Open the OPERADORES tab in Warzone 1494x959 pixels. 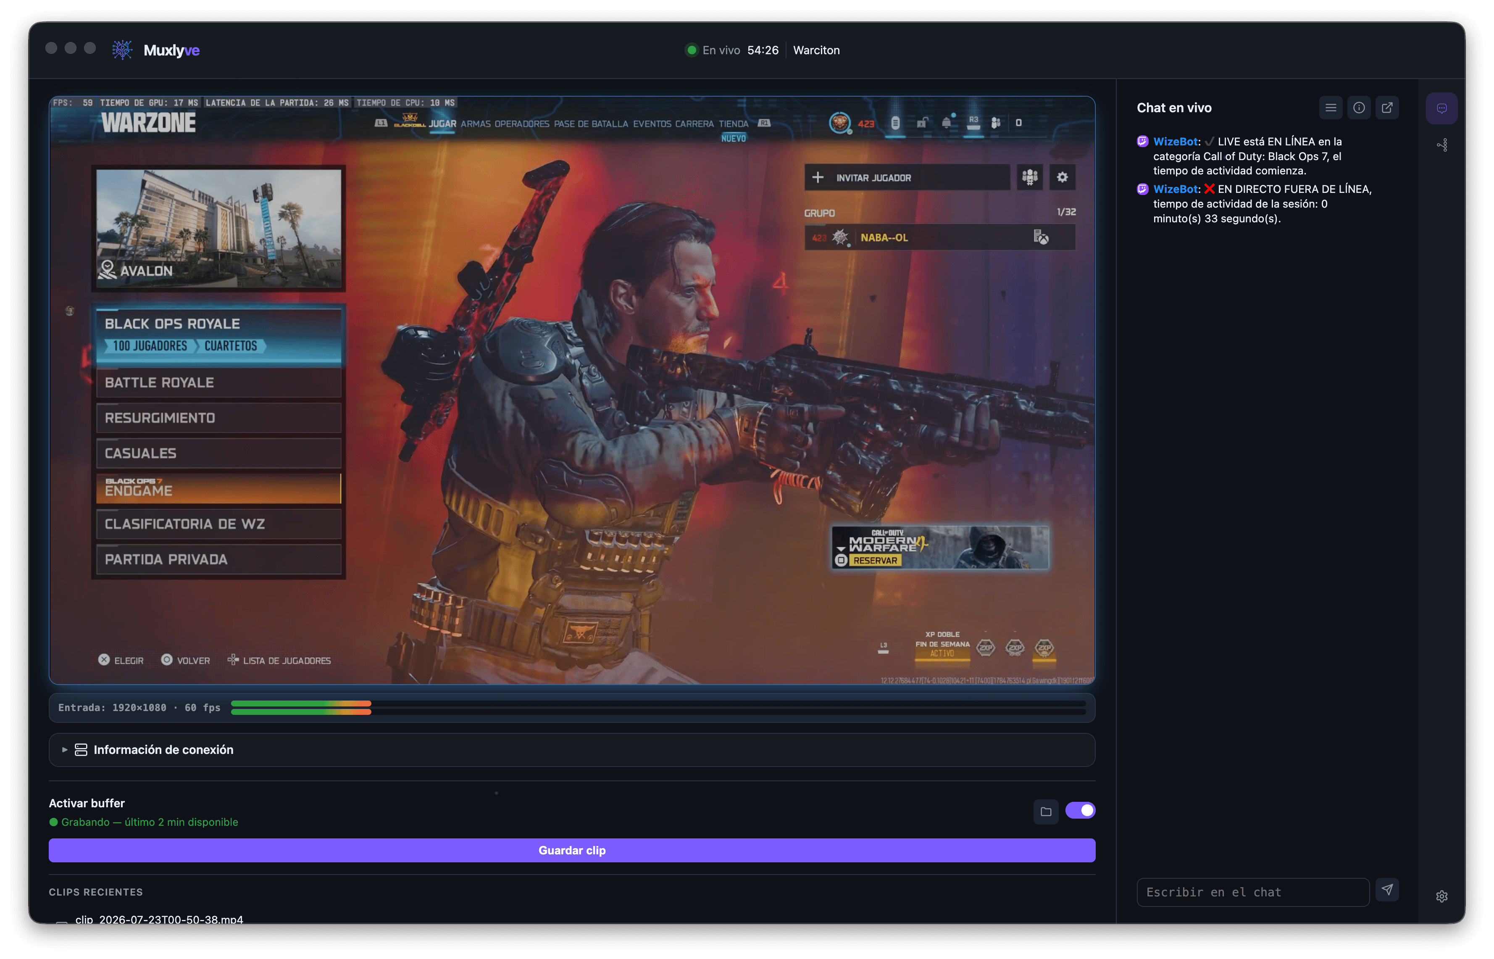[x=522, y=123]
